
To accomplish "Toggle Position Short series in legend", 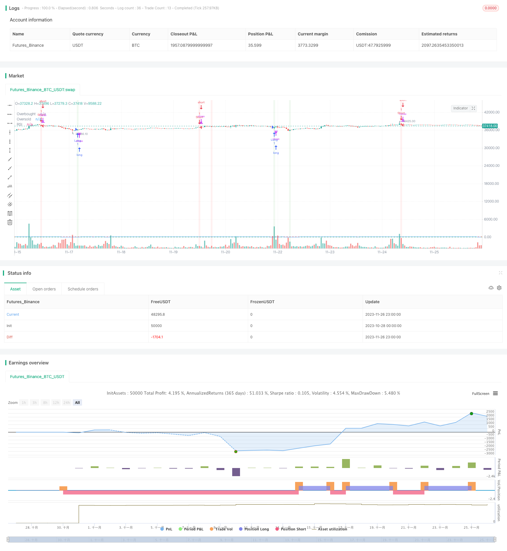I will click(290, 529).
